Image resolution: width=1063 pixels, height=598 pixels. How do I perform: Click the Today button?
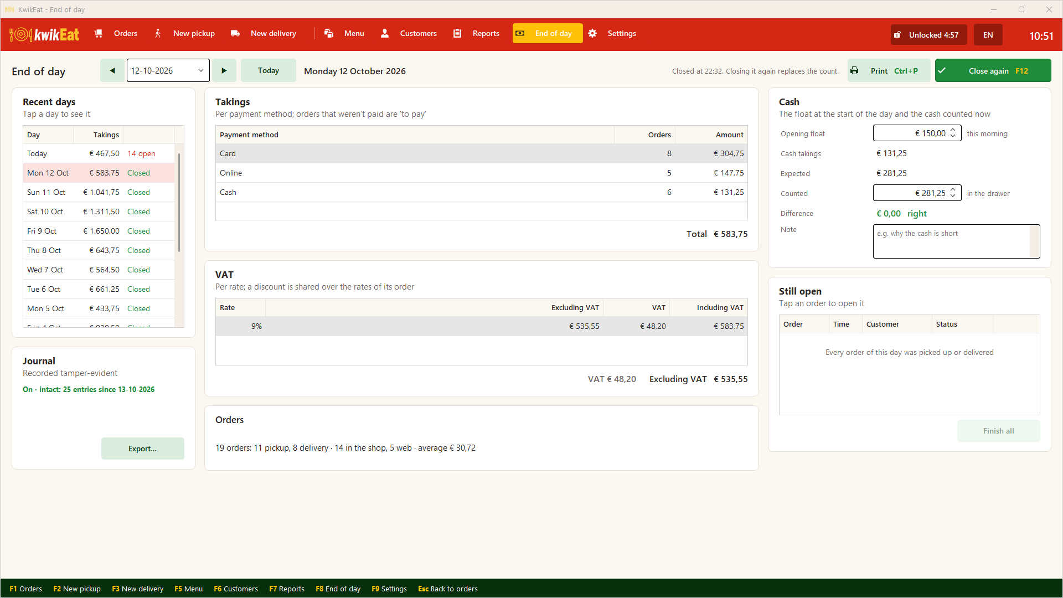(x=269, y=70)
